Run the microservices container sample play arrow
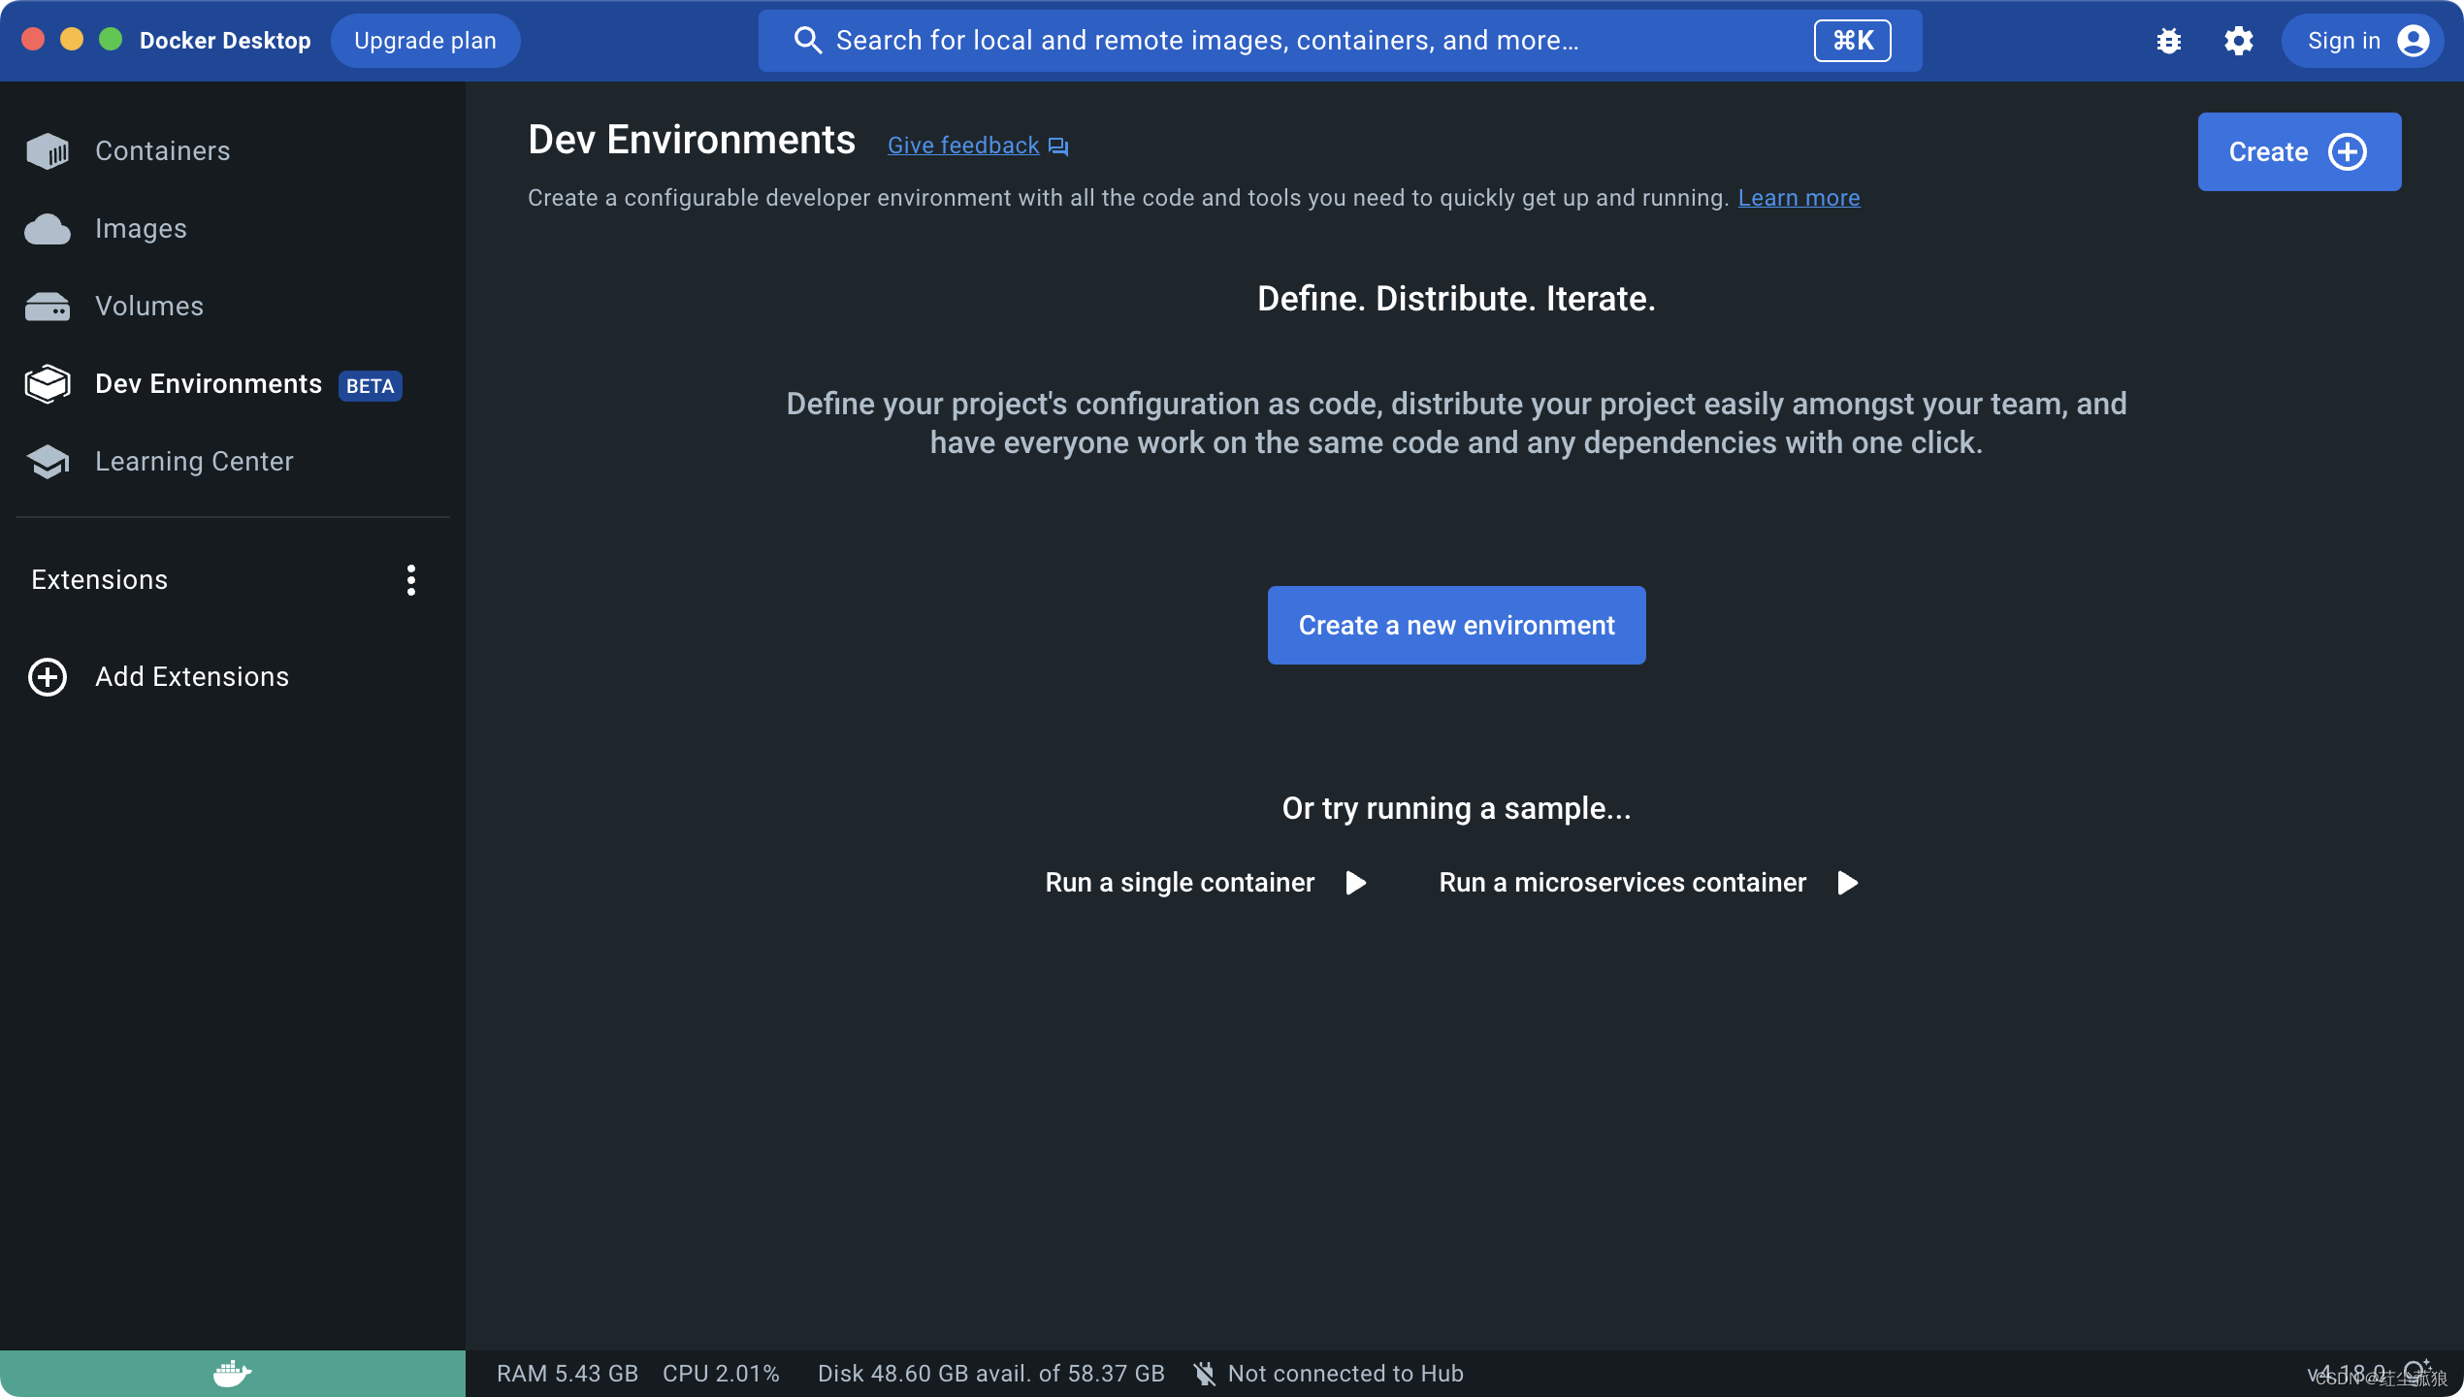 coord(1848,883)
